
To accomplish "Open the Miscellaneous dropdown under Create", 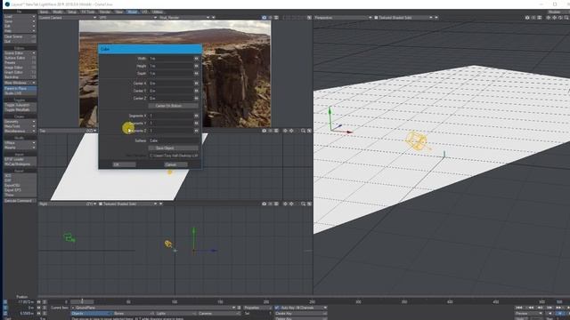I will pyautogui.click(x=20, y=131).
